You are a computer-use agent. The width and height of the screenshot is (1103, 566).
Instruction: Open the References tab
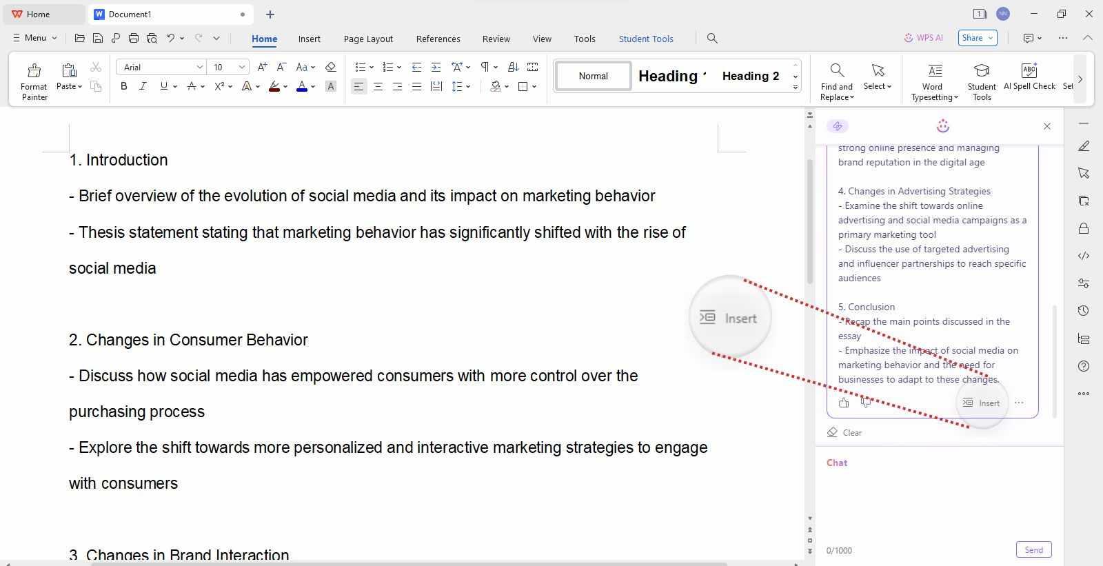(x=438, y=39)
